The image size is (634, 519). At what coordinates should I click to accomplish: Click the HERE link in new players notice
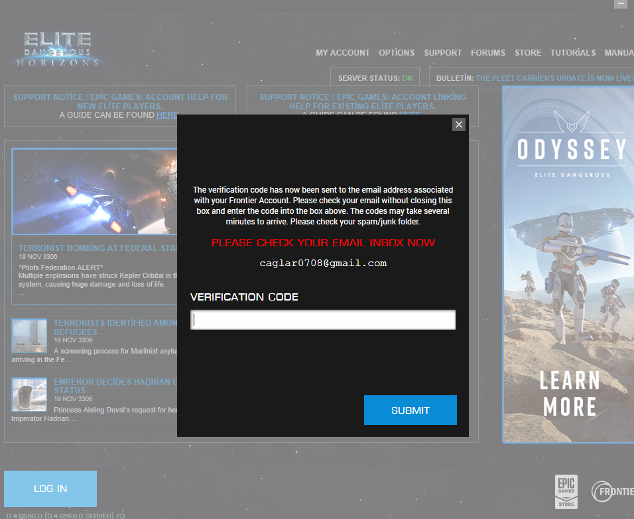pos(167,115)
